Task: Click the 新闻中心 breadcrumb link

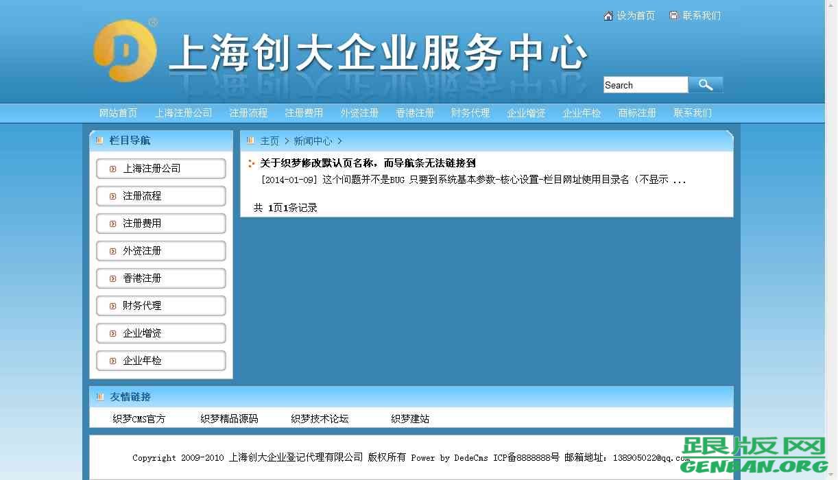Action: [x=313, y=140]
